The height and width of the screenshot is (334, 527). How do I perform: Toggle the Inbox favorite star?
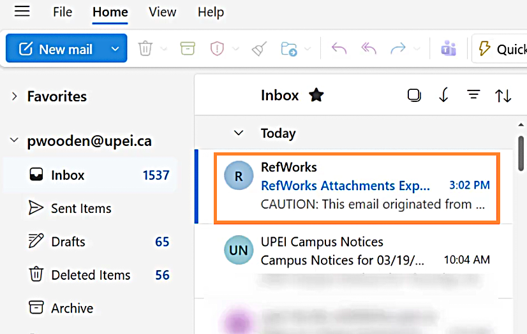316,96
